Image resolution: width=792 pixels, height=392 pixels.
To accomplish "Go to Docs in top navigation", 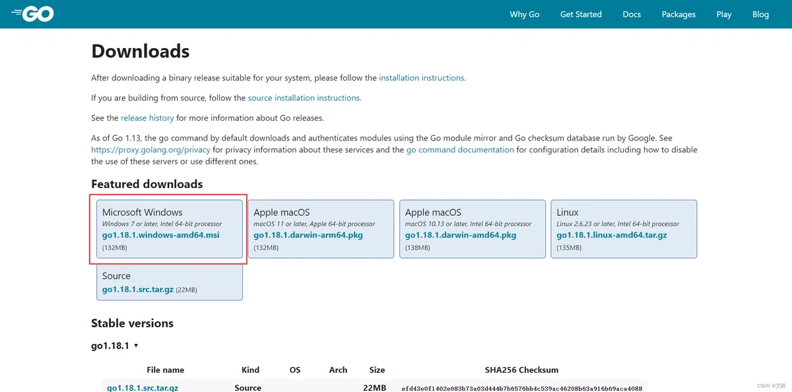I will [632, 14].
